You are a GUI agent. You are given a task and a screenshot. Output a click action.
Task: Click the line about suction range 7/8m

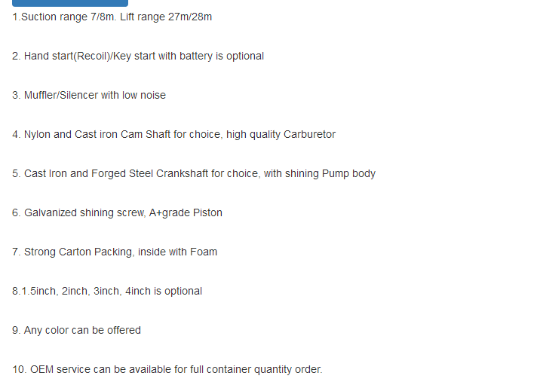(x=112, y=17)
